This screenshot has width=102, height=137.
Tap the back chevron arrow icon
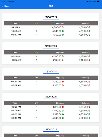point(3,6)
